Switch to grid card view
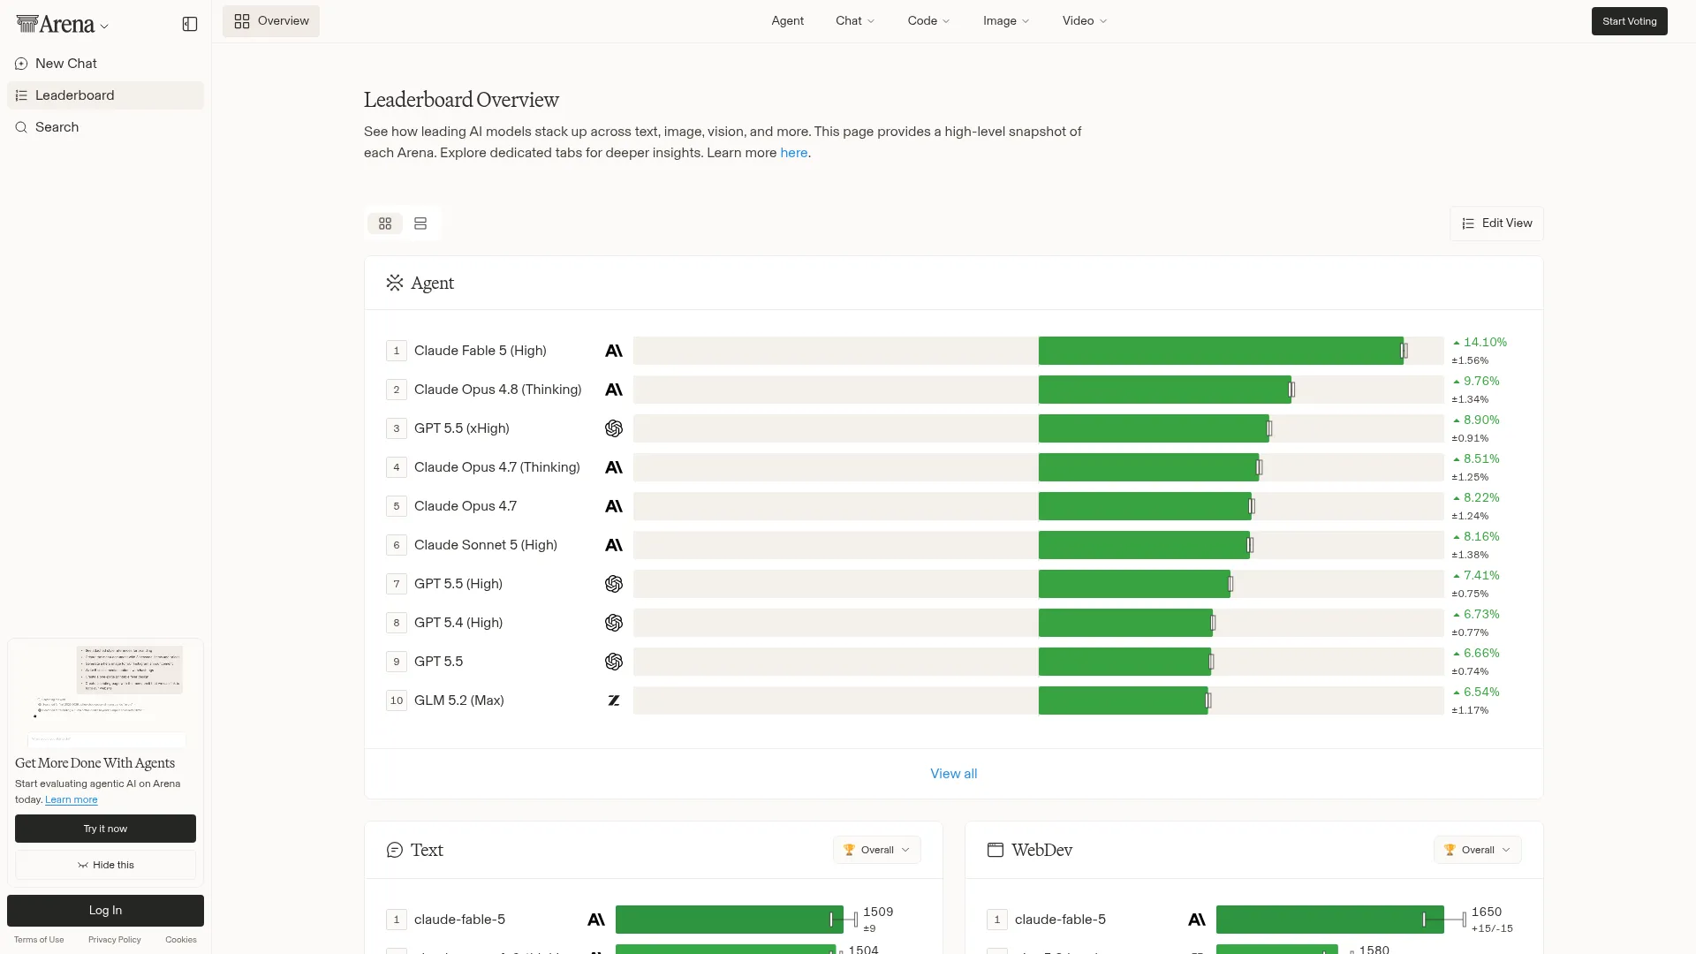 tap(385, 223)
